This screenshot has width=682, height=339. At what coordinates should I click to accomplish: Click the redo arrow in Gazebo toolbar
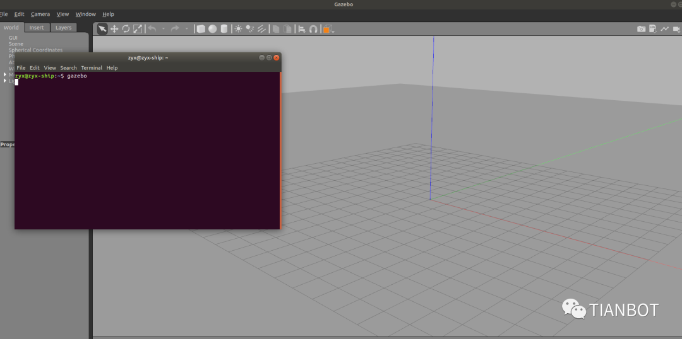tap(175, 28)
